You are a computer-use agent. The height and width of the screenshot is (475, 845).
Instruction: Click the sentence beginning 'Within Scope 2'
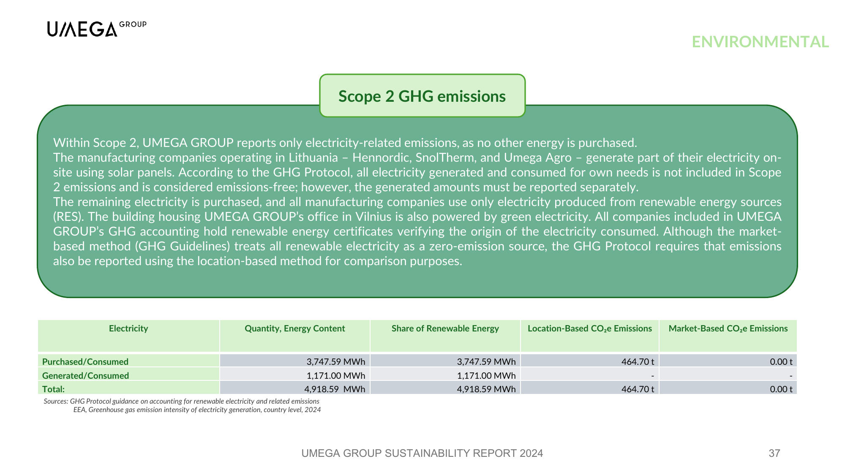tap(345, 143)
